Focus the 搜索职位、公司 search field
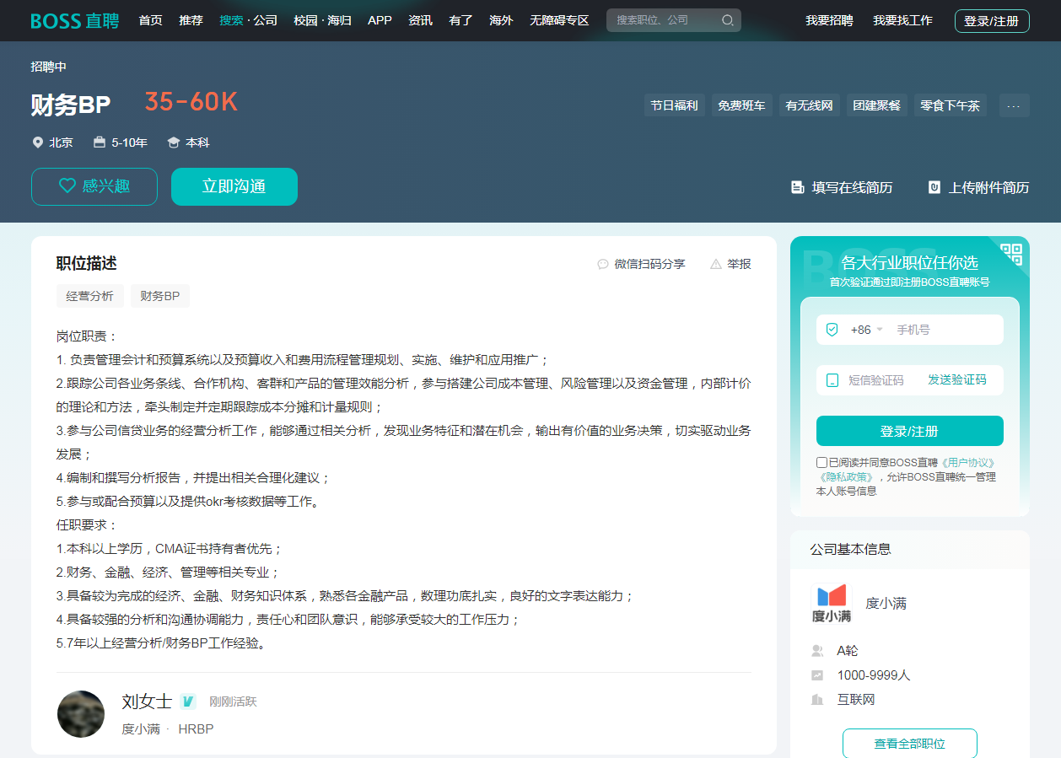 click(x=662, y=20)
